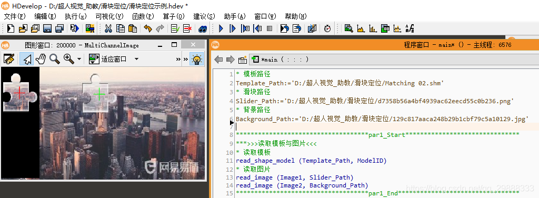Activate selected program lines icon
The image size is (539, 198).
175,28
